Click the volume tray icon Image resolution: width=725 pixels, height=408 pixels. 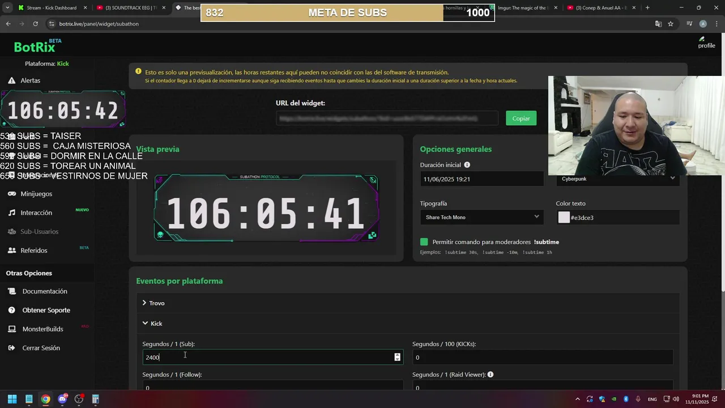tap(676, 399)
